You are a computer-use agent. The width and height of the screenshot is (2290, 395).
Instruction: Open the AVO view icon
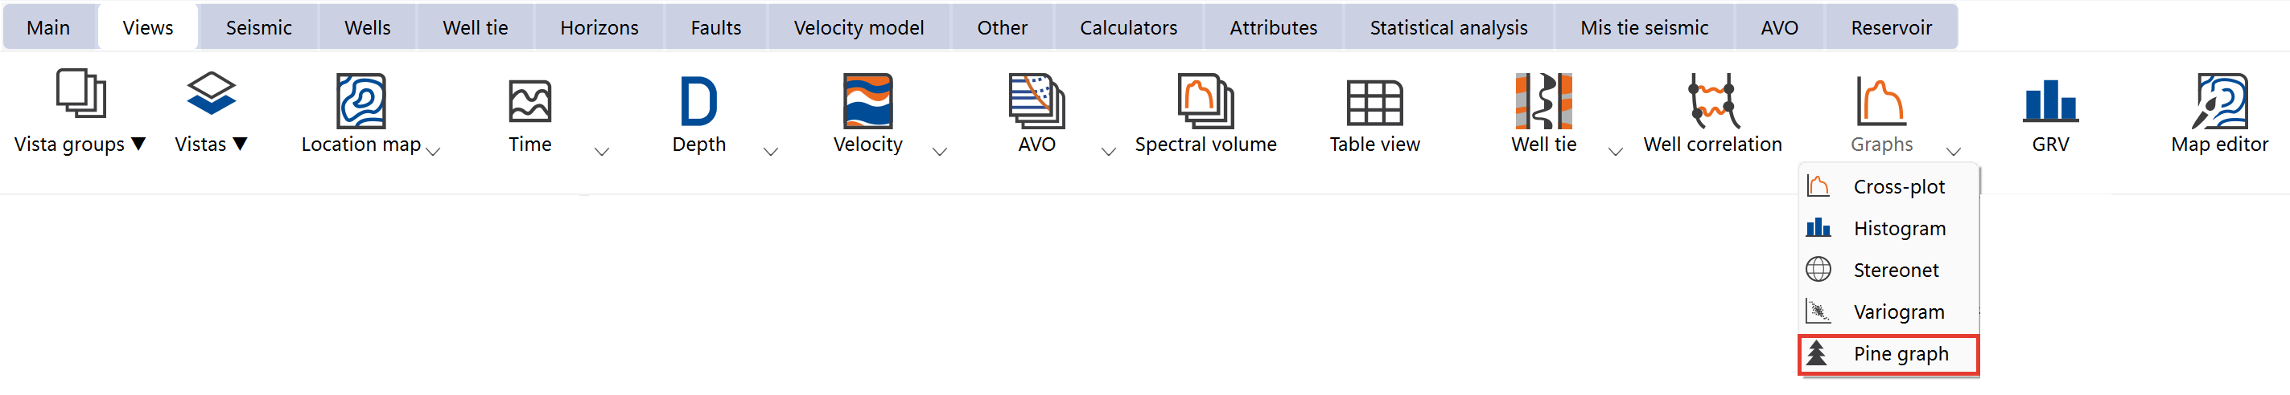pos(1036,102)
